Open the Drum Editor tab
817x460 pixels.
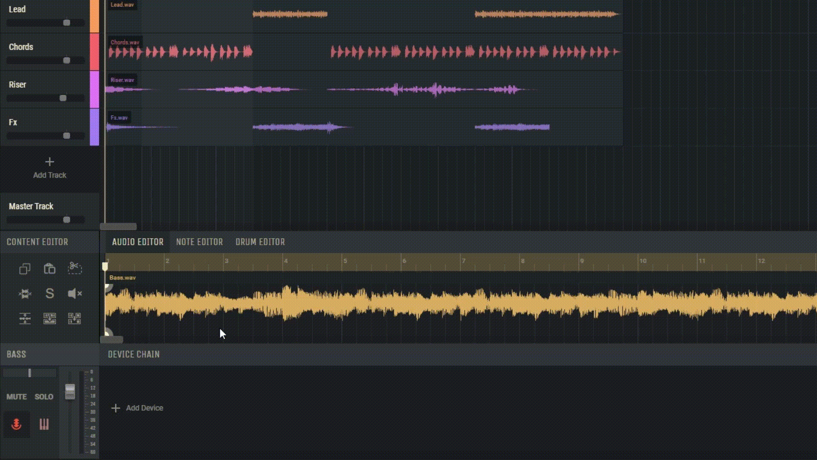(x=260, y=242)
